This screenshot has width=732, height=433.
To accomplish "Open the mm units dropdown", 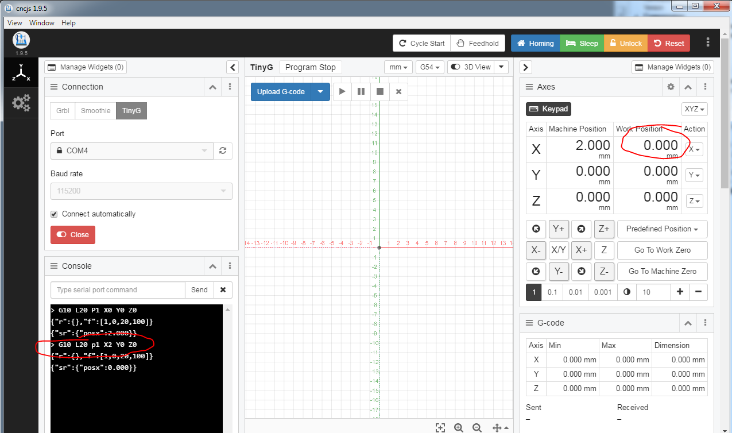I will coord(398,67).
